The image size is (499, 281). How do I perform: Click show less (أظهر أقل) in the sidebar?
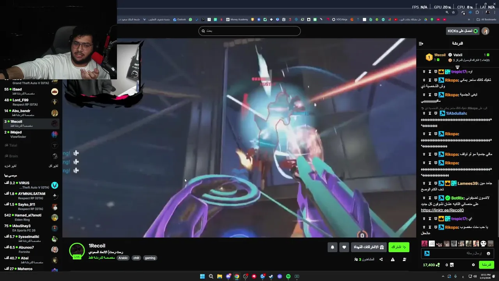[53, 166]
